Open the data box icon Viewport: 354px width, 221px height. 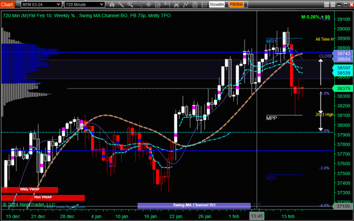158,5
